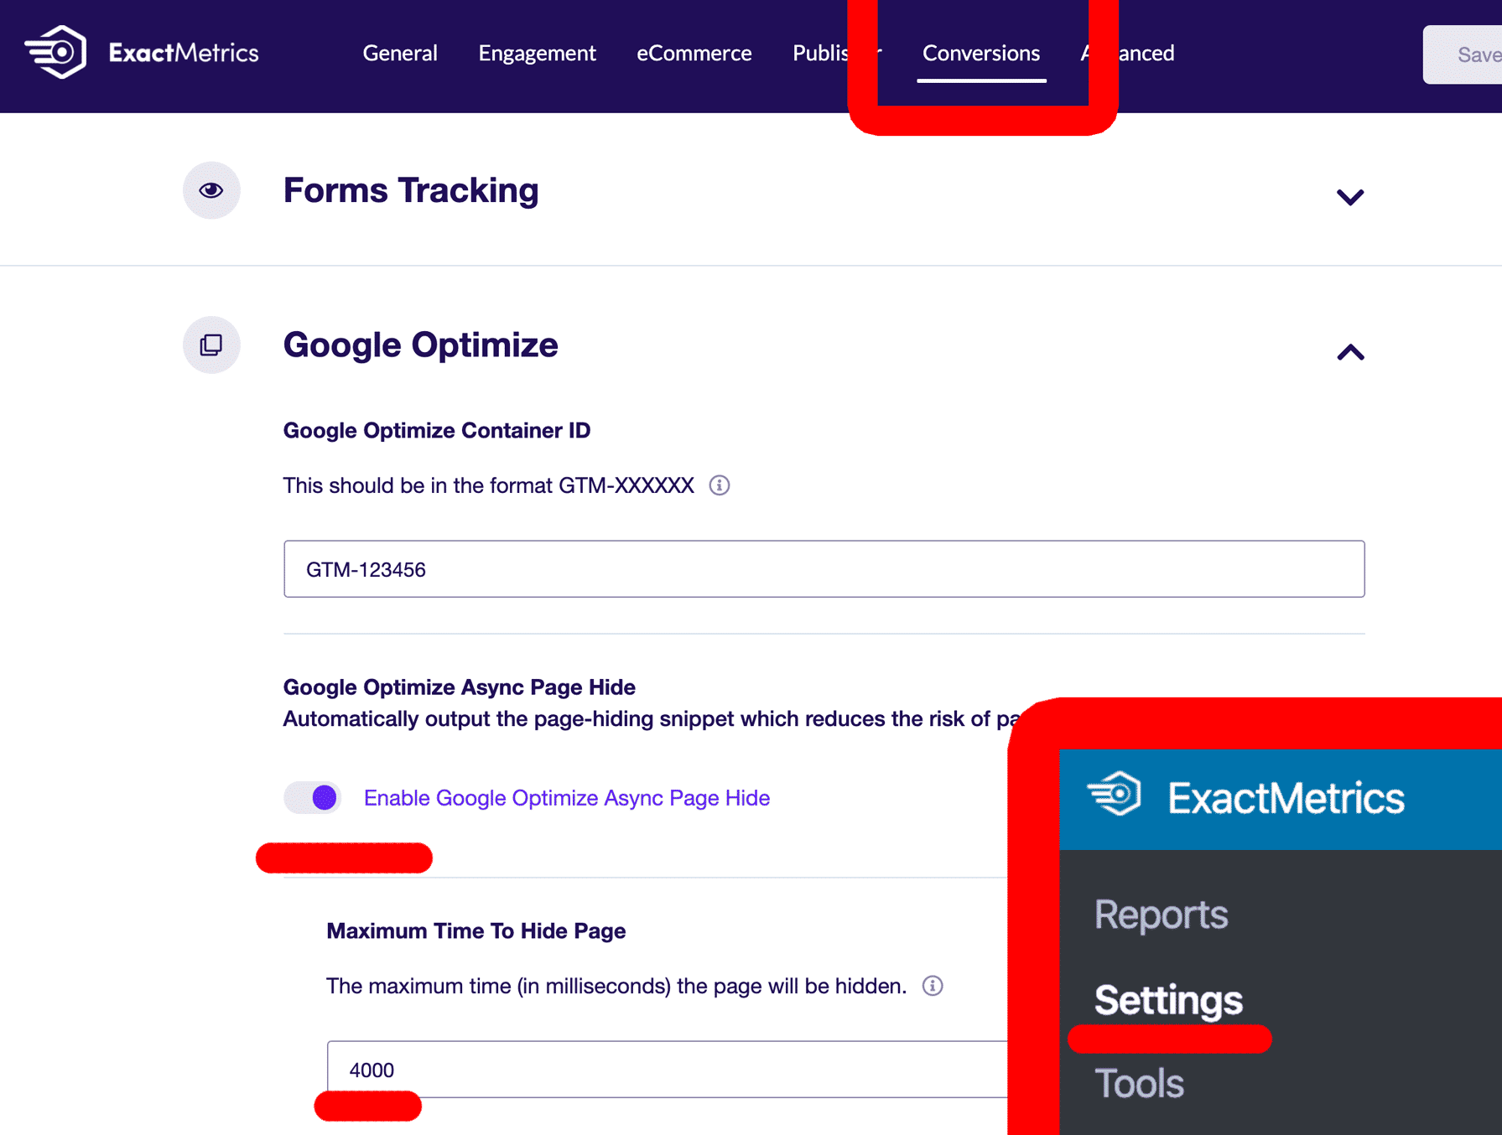Open Tools in the ExactMetrics sidebar
The width and height of the screenshot is (1502, 1135).
point(1139,1083)
